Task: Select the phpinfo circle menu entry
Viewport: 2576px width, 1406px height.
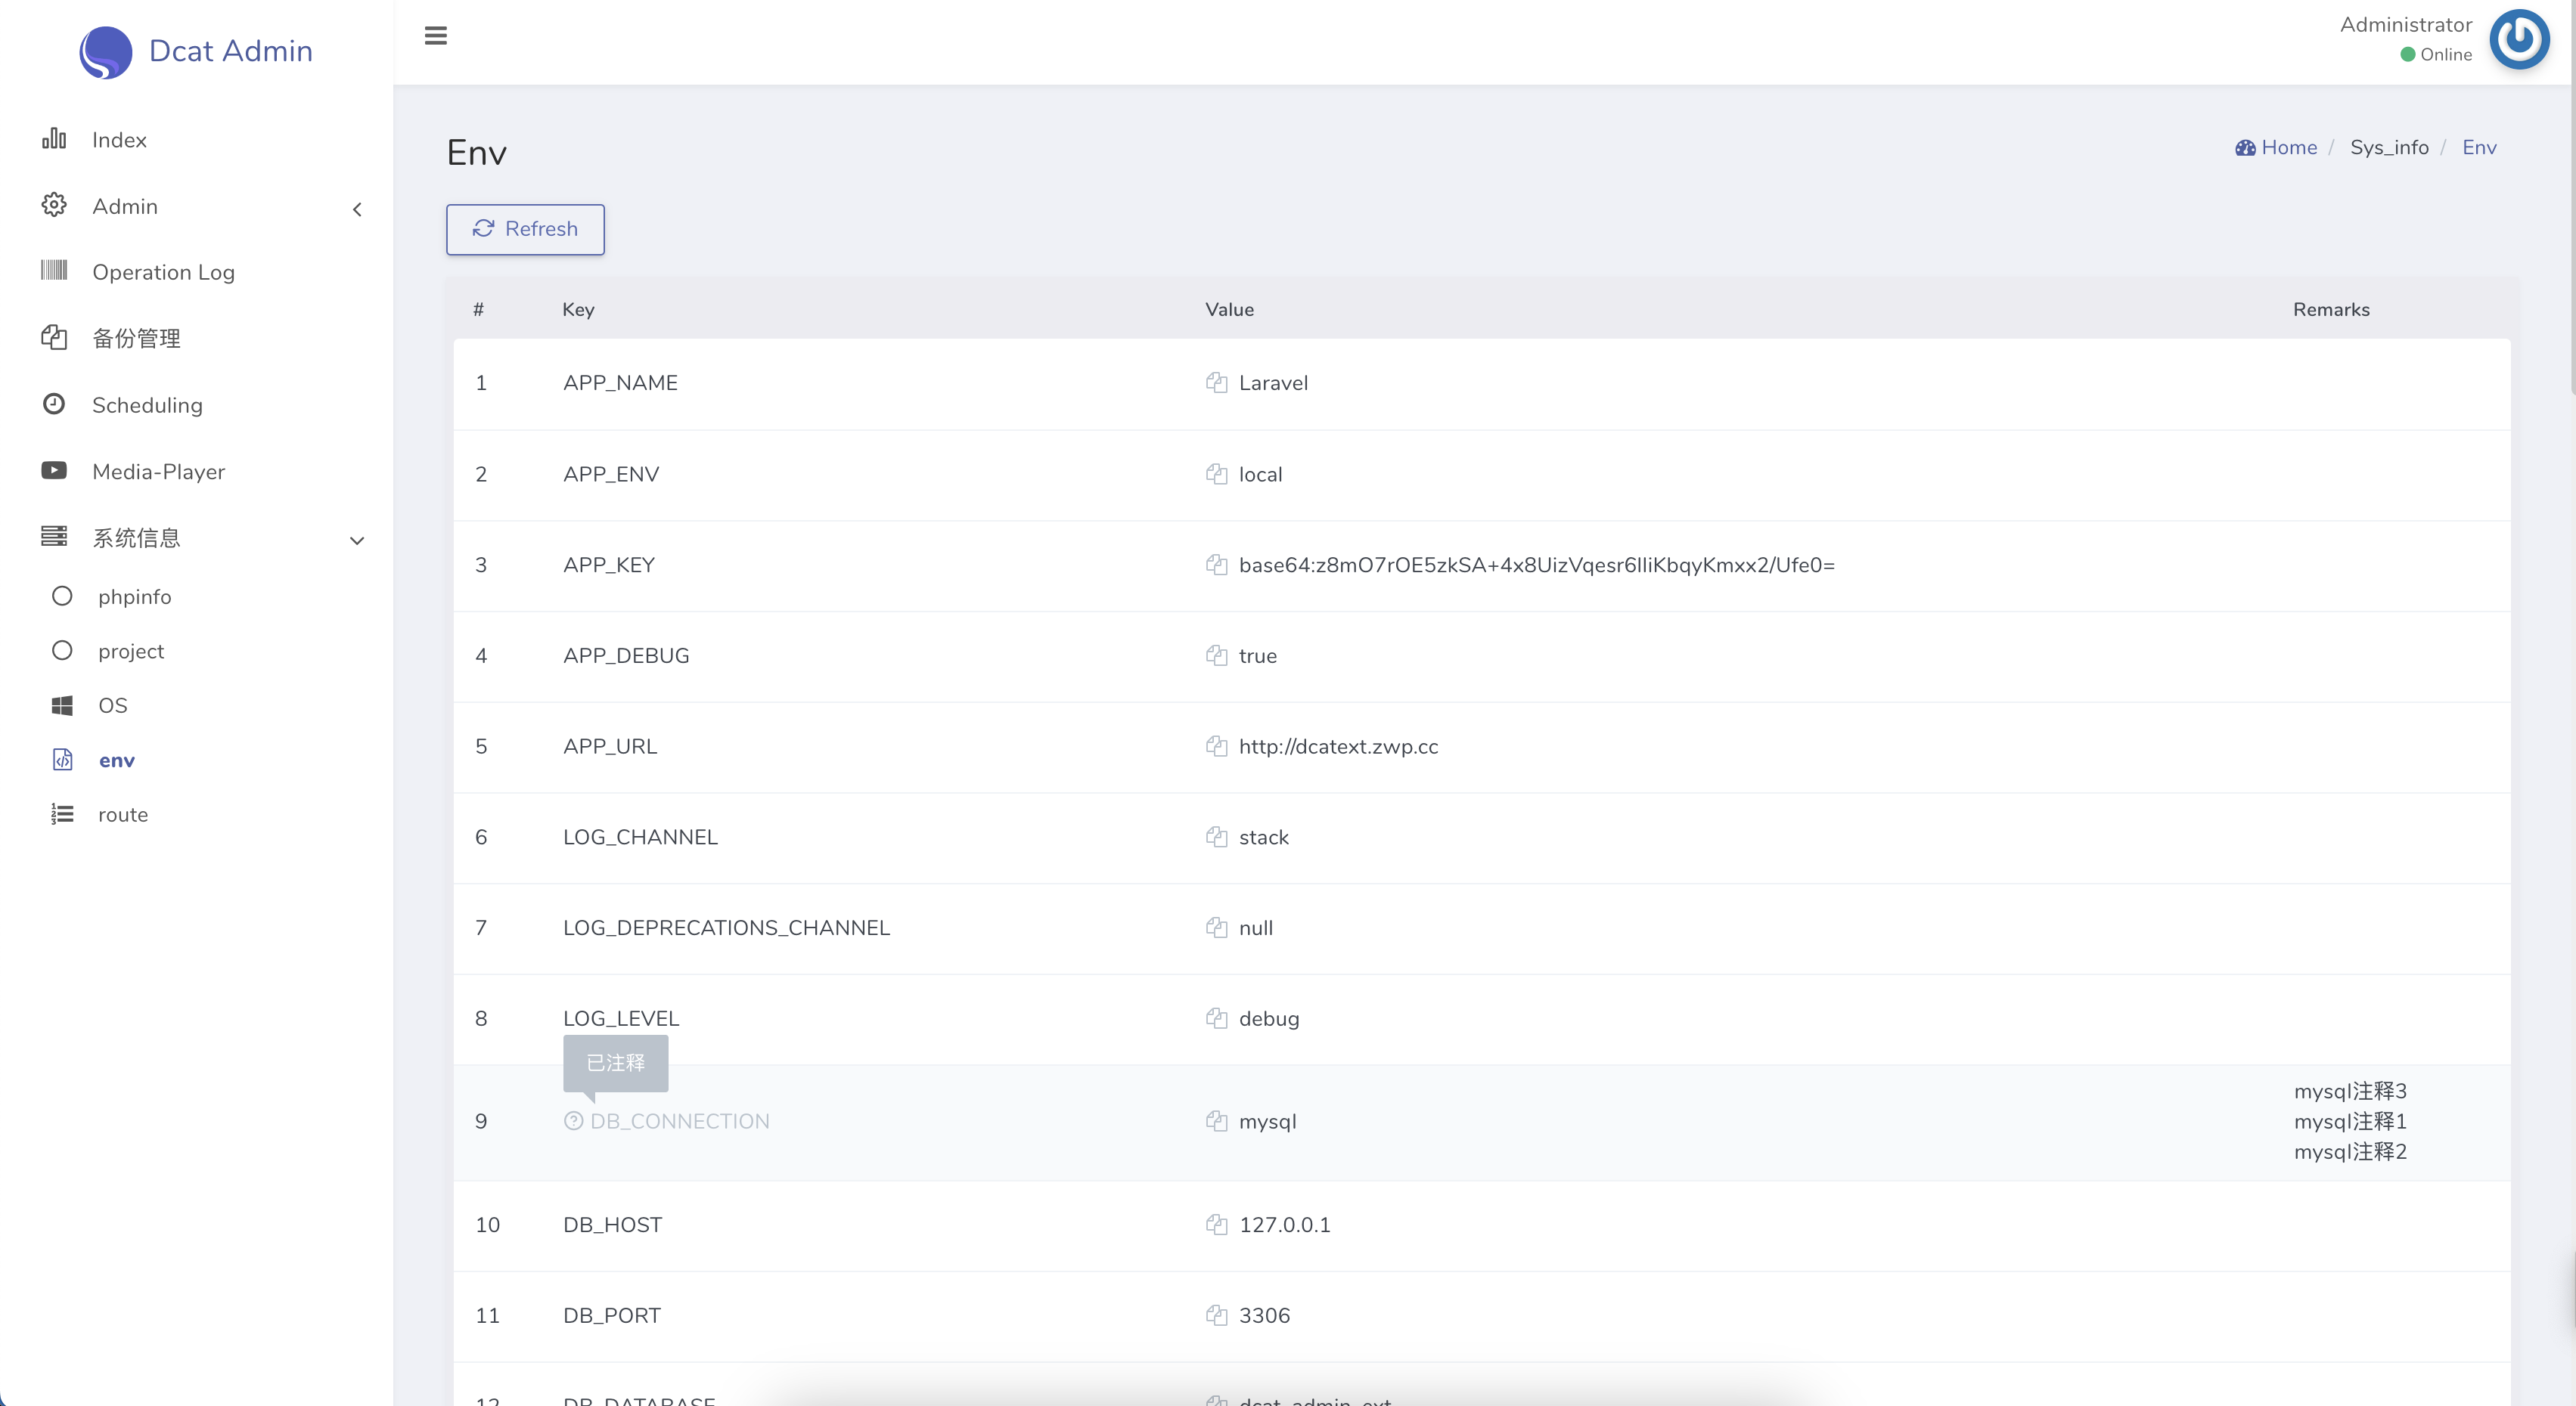Action: click(134, 596)
